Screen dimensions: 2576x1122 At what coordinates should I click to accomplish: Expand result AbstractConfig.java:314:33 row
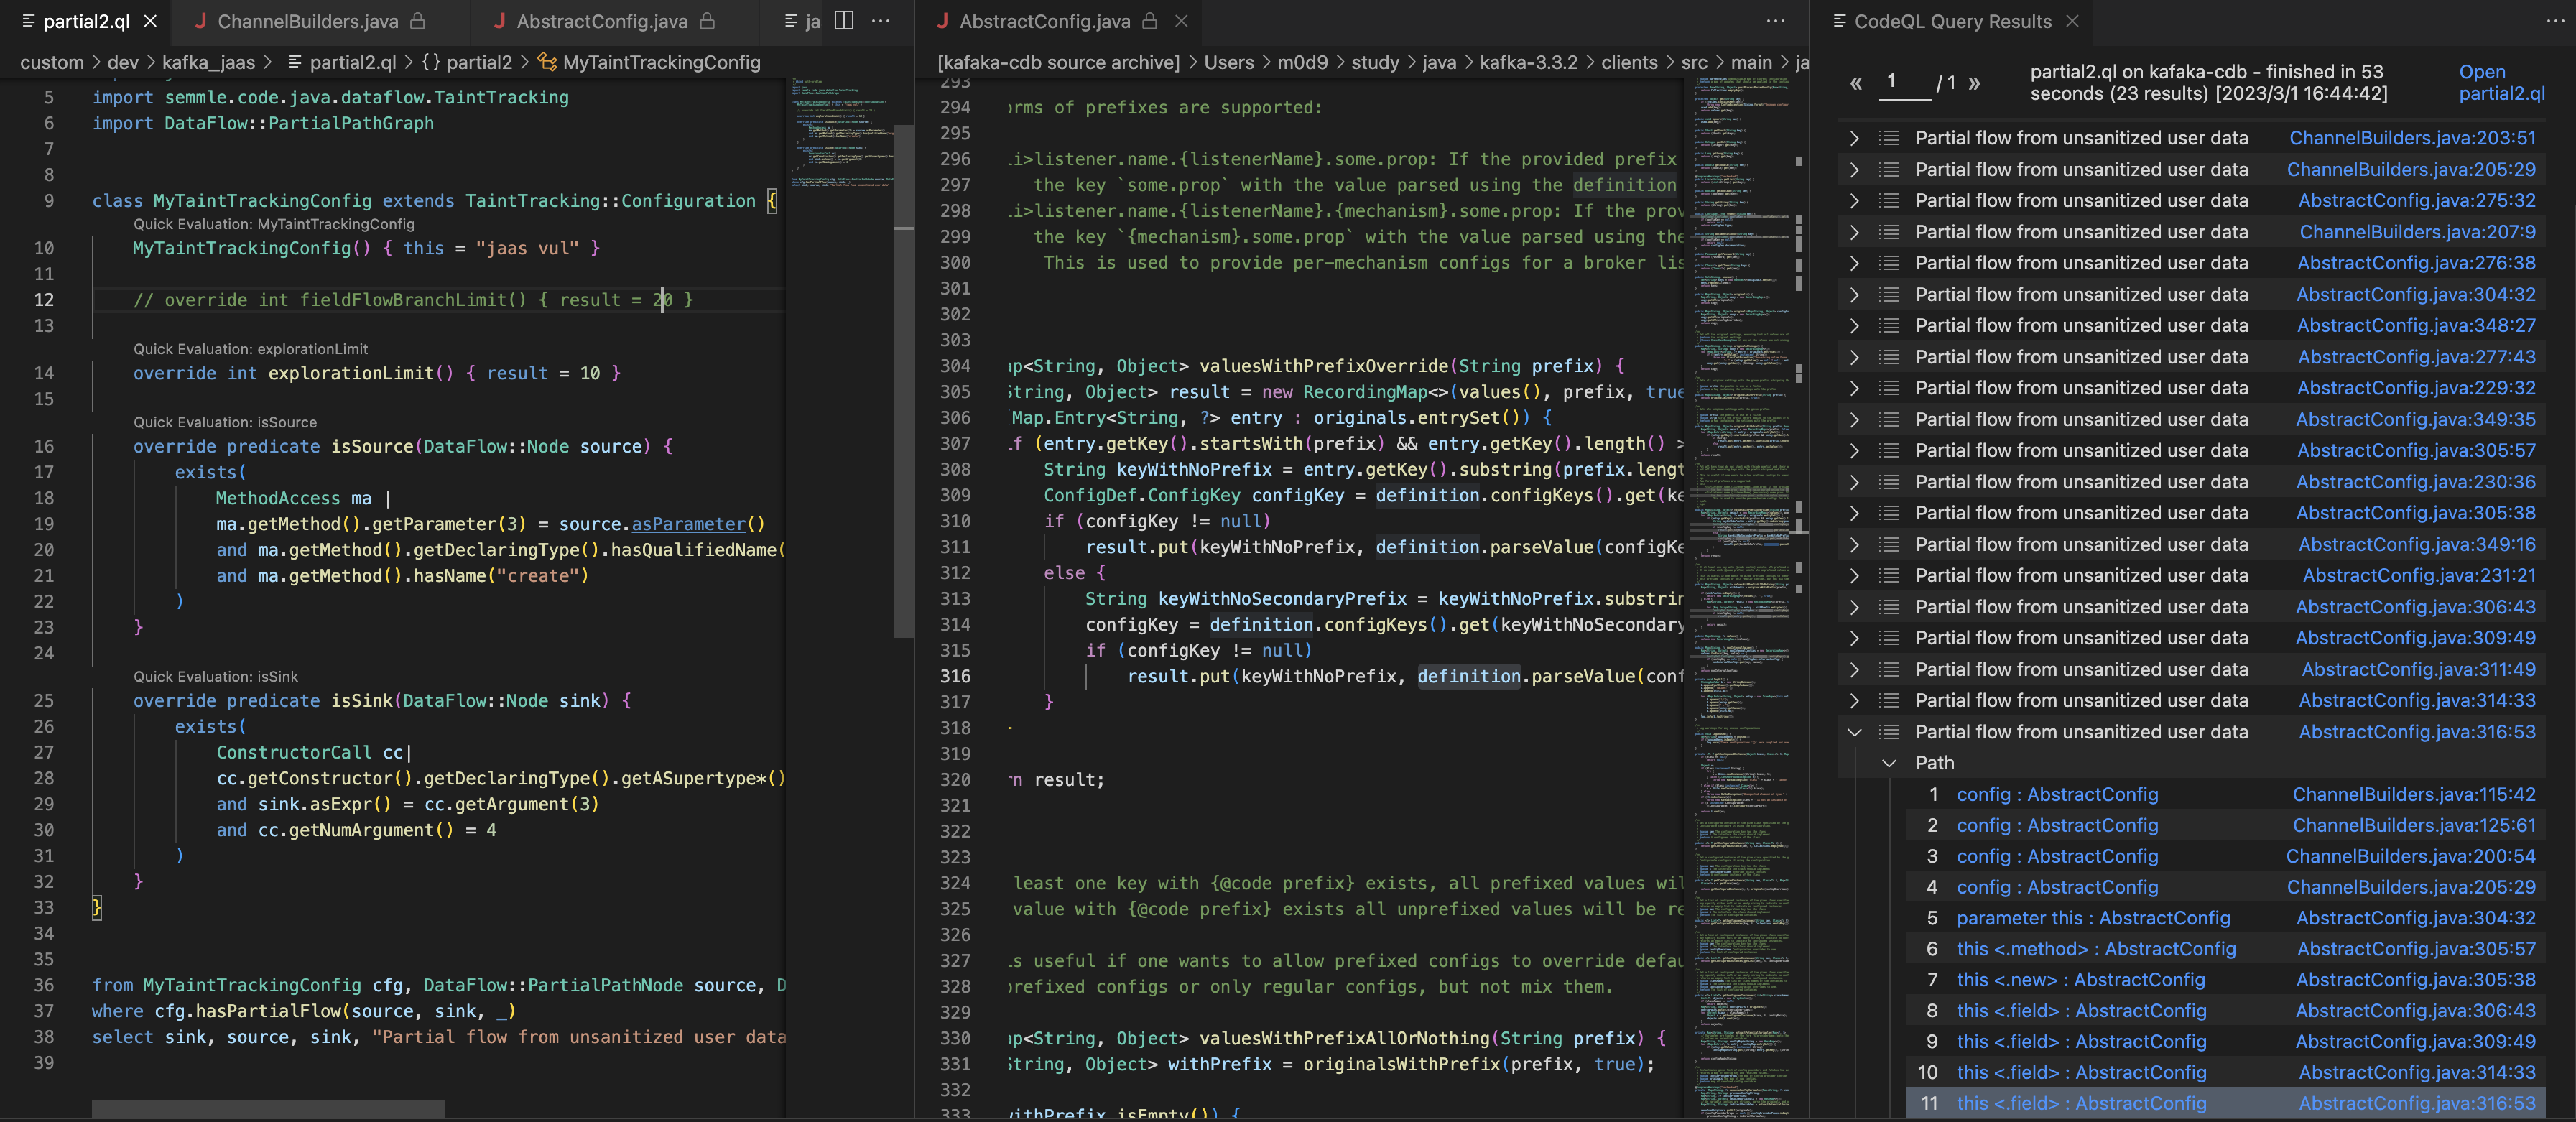[1854, 701]
